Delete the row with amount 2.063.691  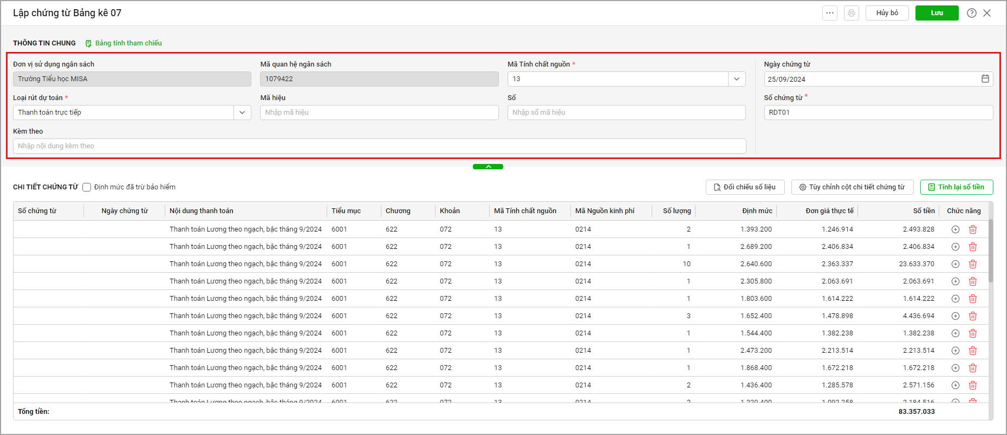(973, 281)
